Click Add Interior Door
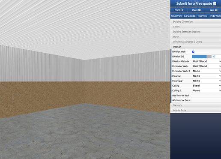Viewport: 221px width, 159px height. click(196, 100)
